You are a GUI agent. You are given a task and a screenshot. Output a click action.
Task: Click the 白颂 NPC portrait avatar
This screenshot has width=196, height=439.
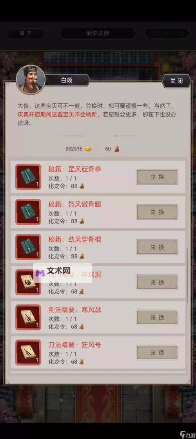coord(31,80)
